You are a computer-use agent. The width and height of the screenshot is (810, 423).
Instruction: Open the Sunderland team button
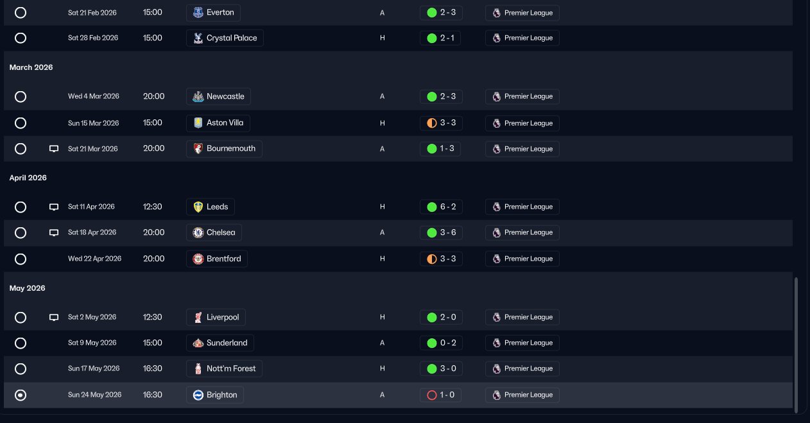click(x=220, y=343)
